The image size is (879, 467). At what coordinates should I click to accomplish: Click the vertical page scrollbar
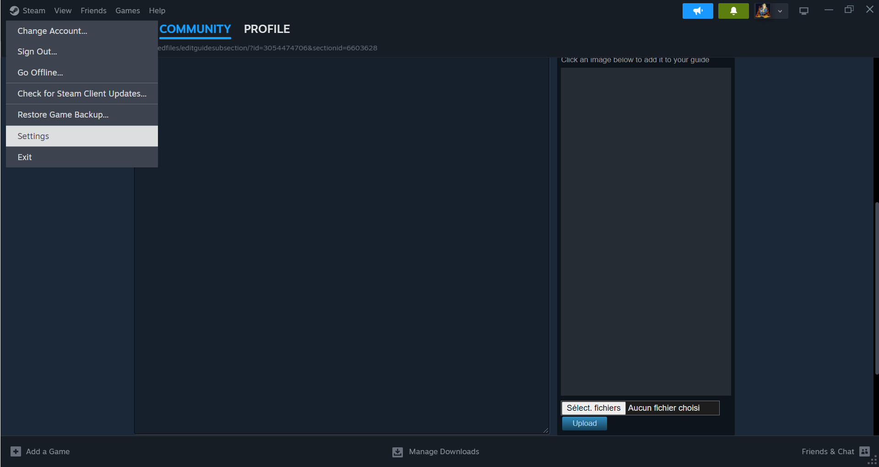(876, 288)
